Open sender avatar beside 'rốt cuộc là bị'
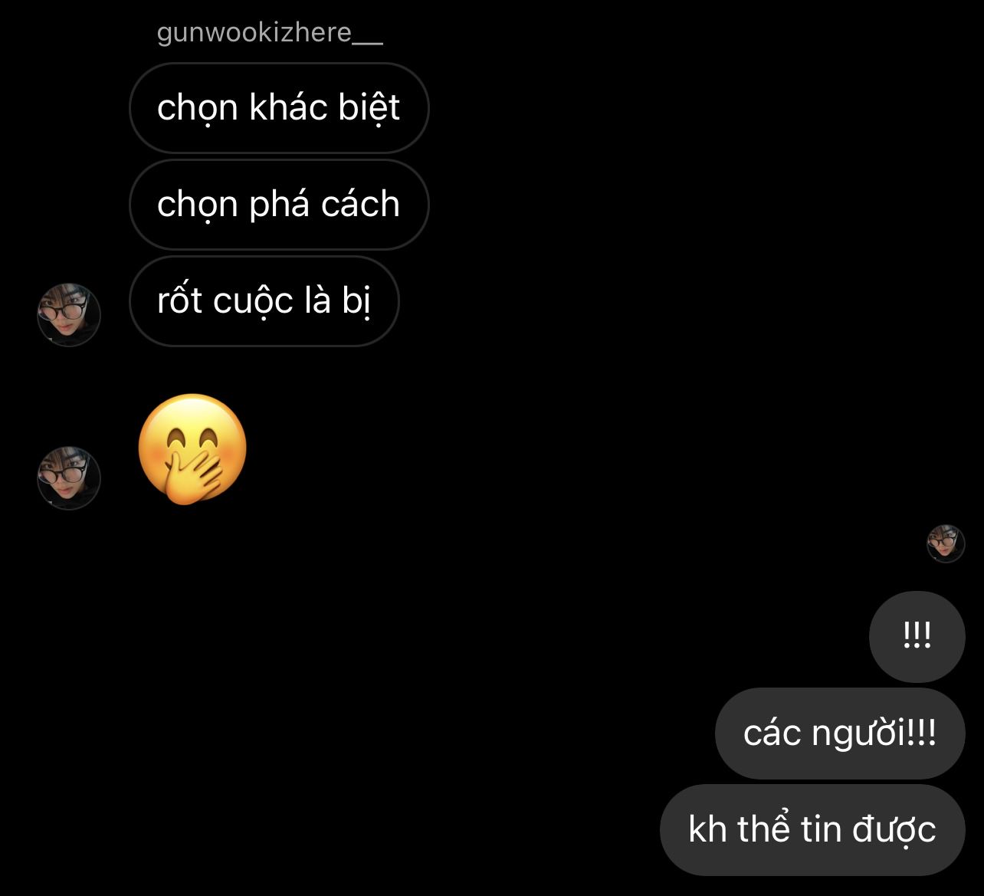This screenshot has height=896, width=984. pos(69,314)
